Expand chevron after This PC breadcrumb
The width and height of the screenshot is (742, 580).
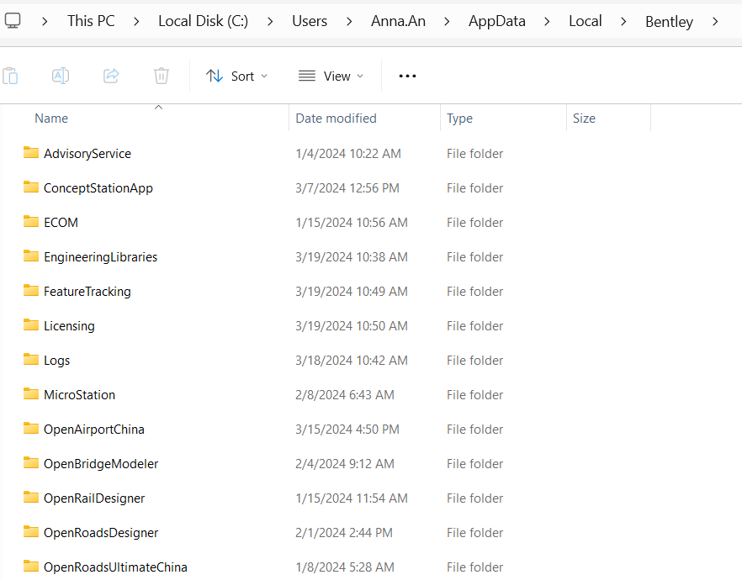[x=136, y=21]
